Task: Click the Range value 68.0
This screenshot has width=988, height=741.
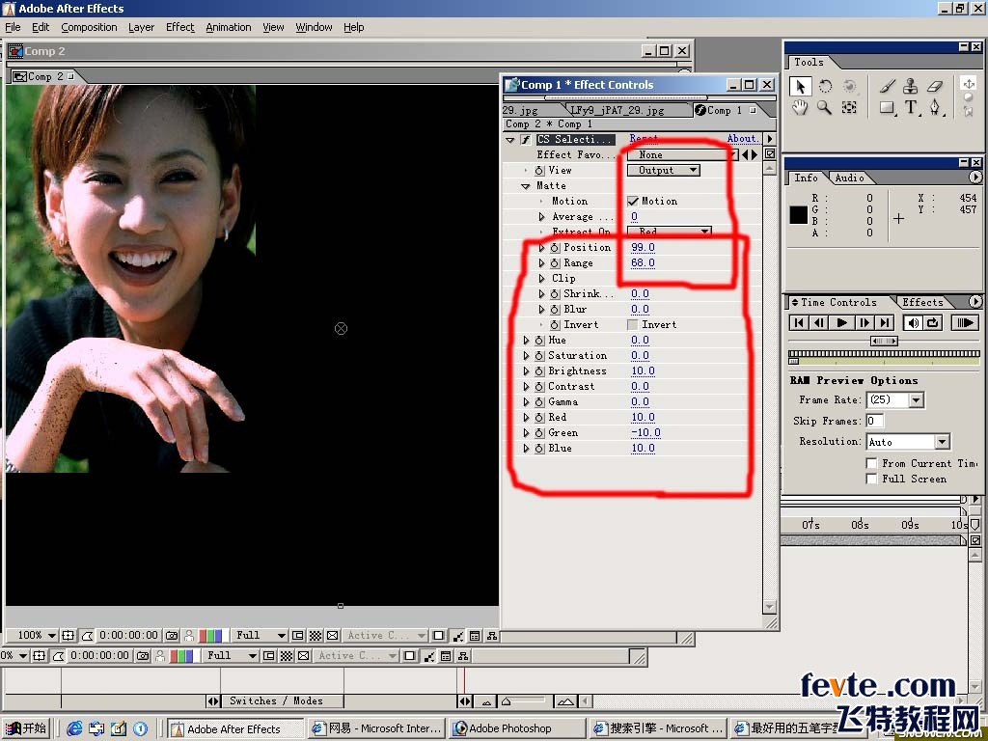Action: (x=643, y=263)
